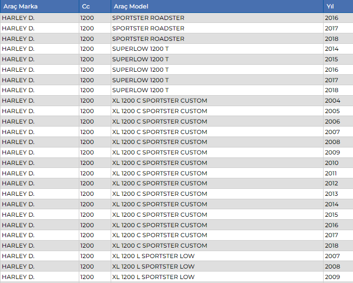Click XL 1200 C Sportster Custom 2004 year
Image resolution: width=353 pixels, height=283 pixels.
coord(332,101)
